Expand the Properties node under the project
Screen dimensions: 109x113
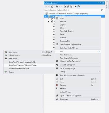(48, 19)
